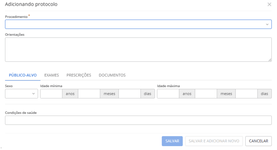Select the Idade máxima dias field
Image resolution: width=277 pixels, height=150 pixels.
246,94
